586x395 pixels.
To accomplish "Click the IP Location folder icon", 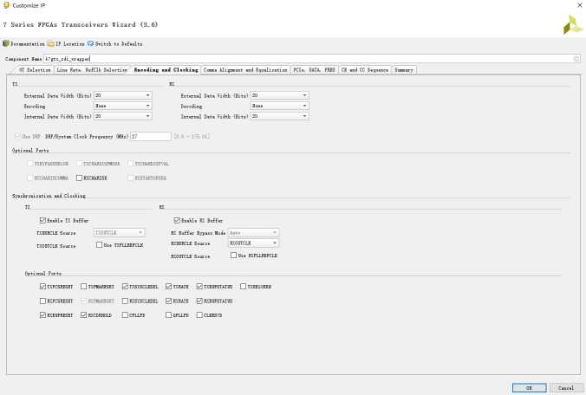I will (x=50, y=43).
